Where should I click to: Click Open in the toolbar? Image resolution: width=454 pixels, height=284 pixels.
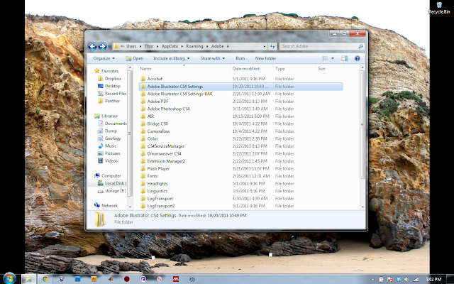135,58
